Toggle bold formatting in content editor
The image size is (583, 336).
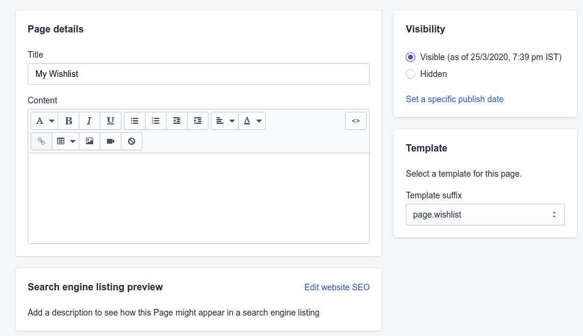[x=69, y=121]
